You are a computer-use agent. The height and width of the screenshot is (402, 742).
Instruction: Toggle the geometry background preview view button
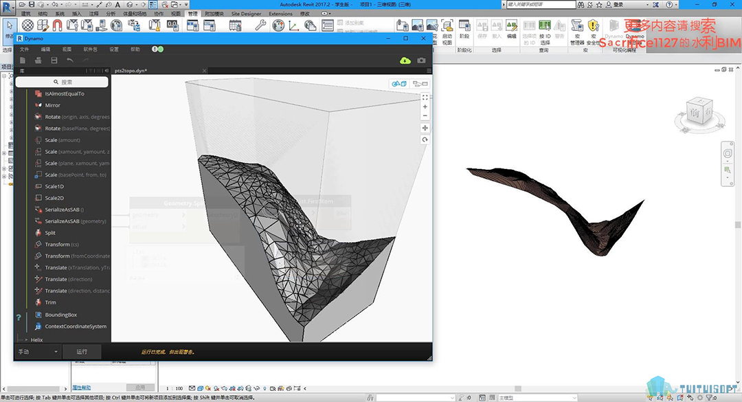(398, 84)
